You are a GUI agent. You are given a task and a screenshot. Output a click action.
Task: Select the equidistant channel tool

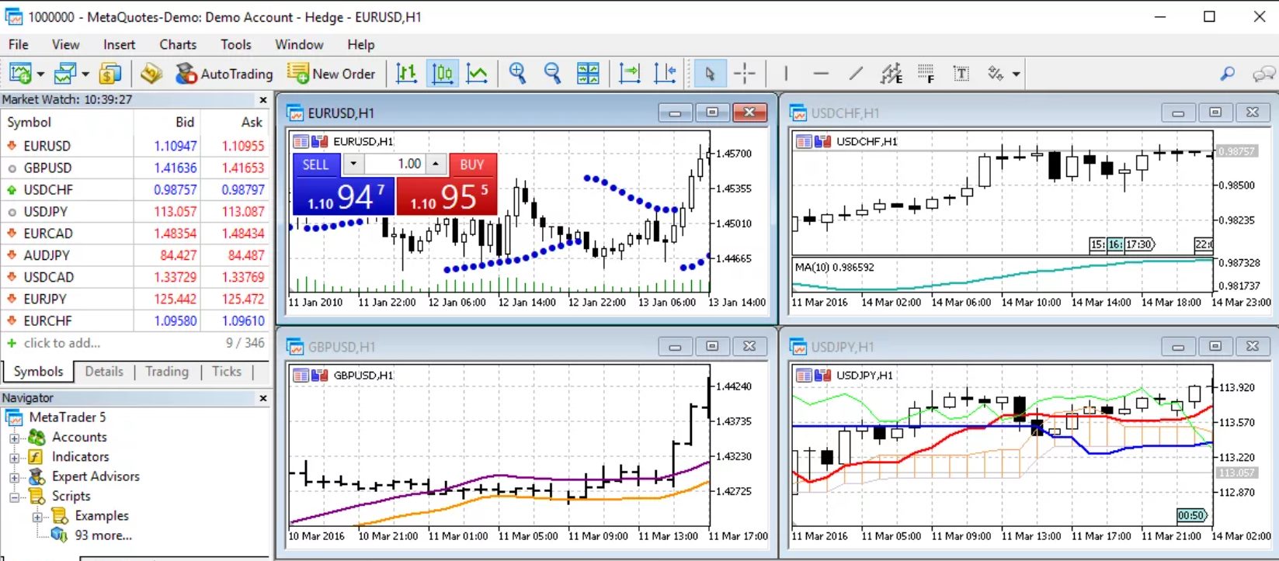tap(891, 74)
